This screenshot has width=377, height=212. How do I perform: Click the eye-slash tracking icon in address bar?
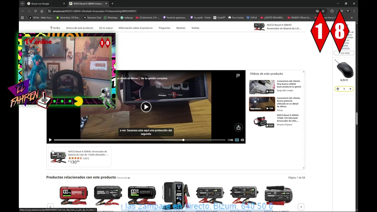318,11
